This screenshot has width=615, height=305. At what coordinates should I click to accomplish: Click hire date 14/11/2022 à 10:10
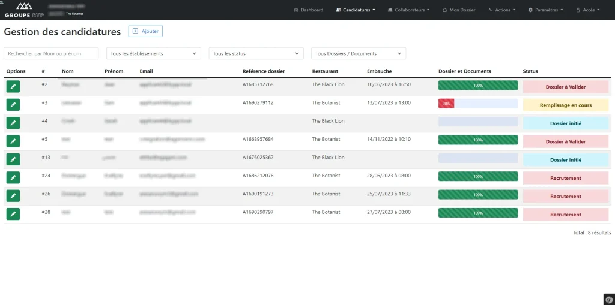[x=389, y=140]
